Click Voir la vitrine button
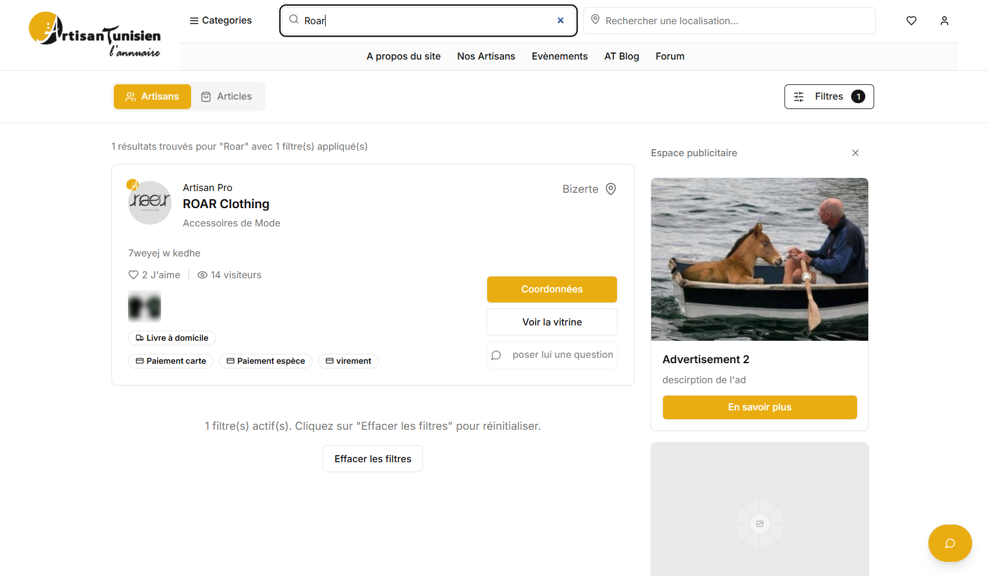The height and width of the screenshot is (576, 988). (x=552, y=322)
